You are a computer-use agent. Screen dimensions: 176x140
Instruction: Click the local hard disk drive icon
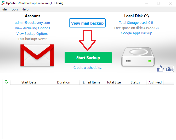[x=138, y=57]
